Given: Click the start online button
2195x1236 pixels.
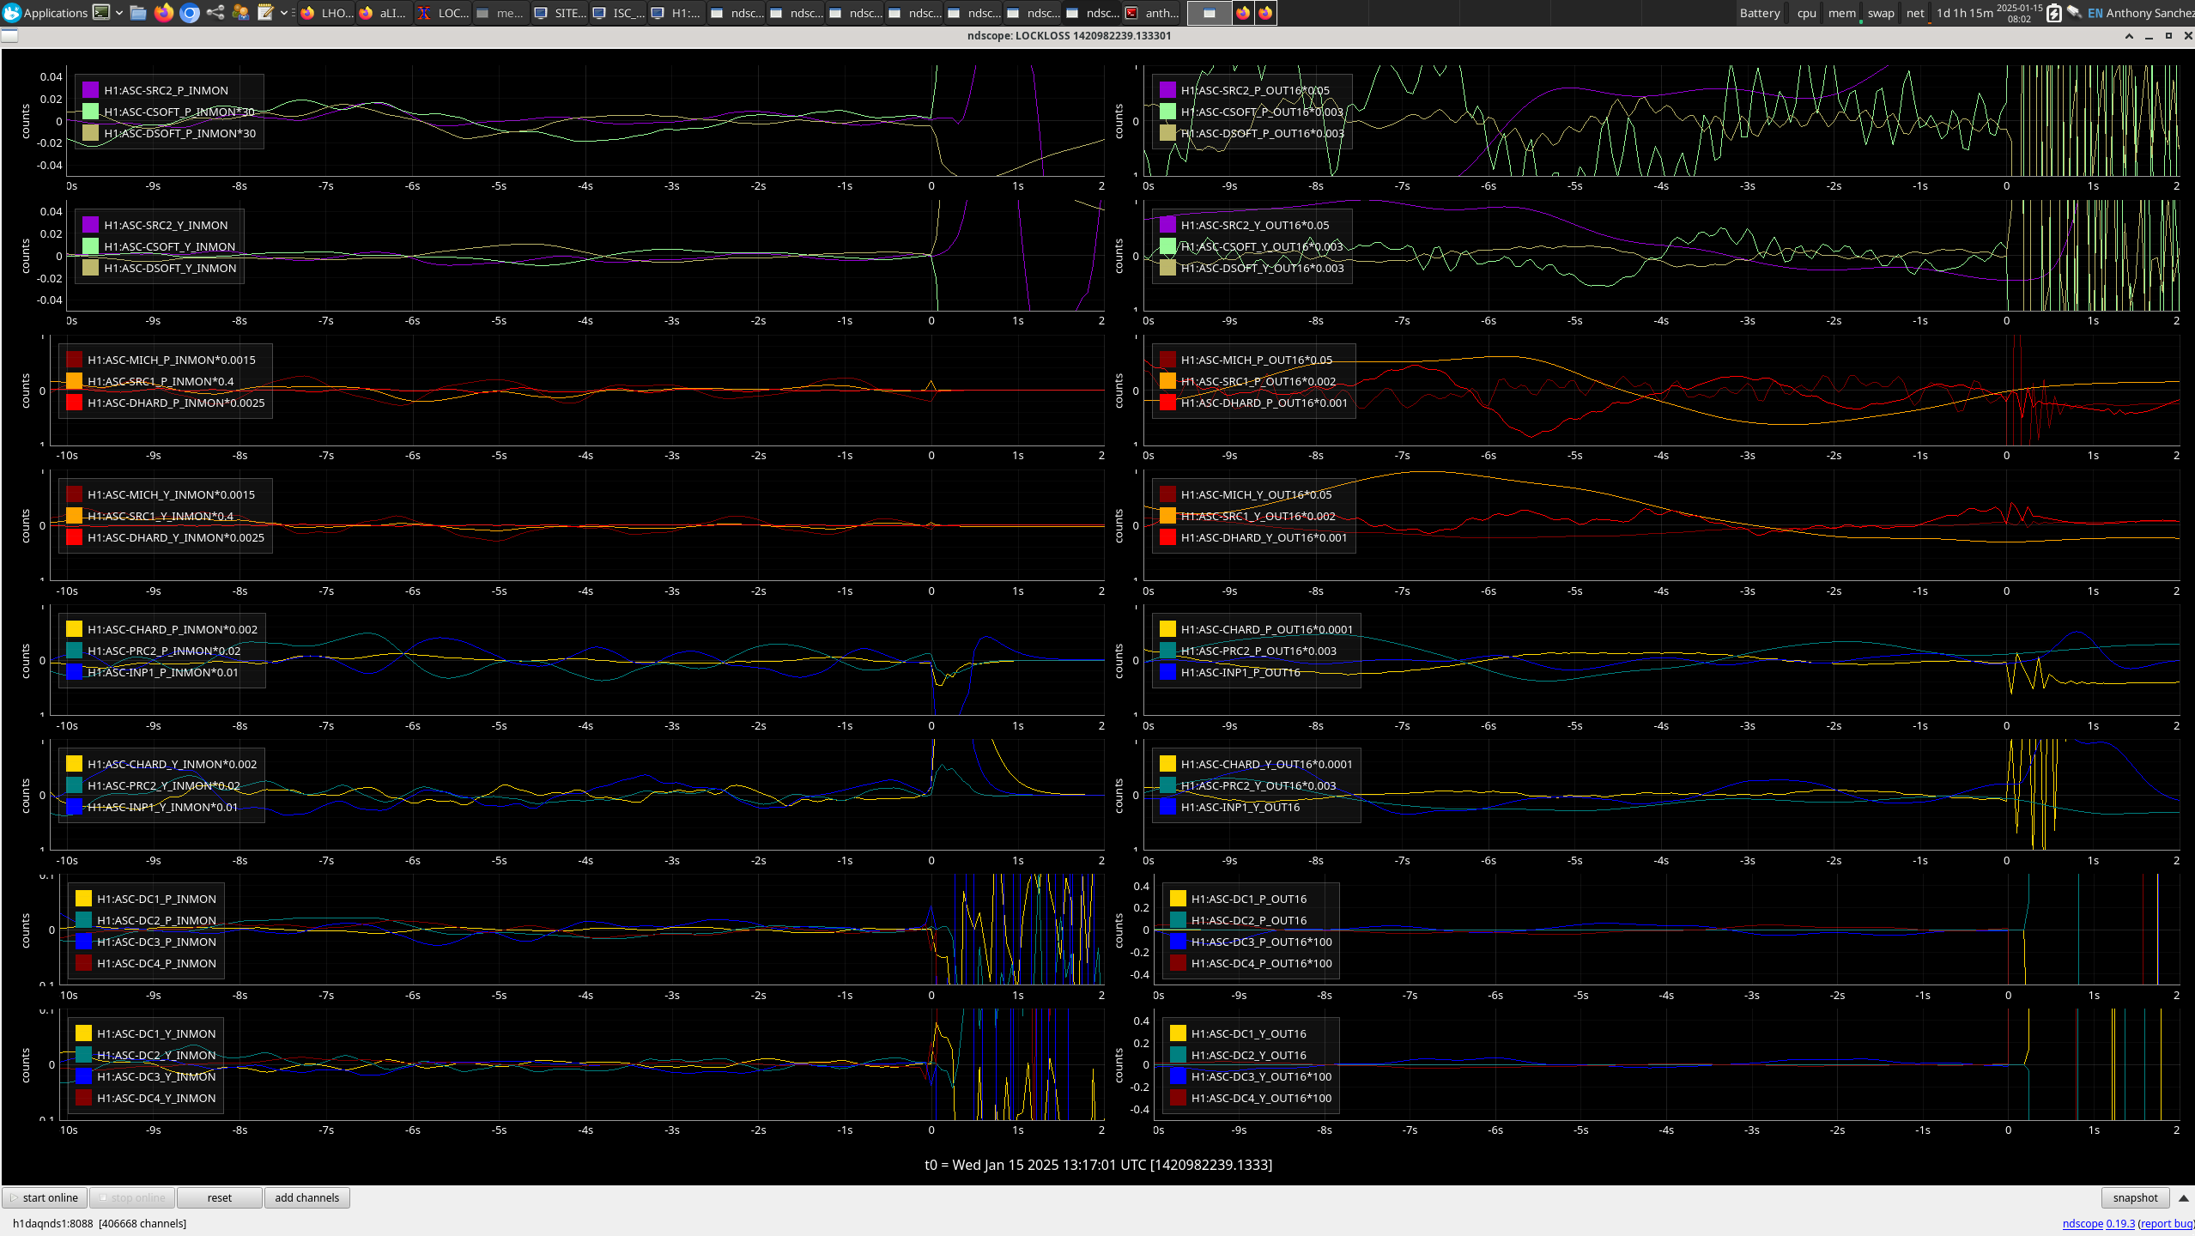Looking at the screenshot, I should point(45,1197).
